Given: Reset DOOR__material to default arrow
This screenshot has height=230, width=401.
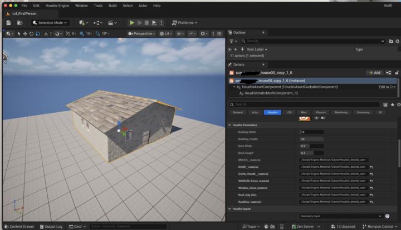Looking at the screenshot, I should pyautogui.click(x=372, y=167).
